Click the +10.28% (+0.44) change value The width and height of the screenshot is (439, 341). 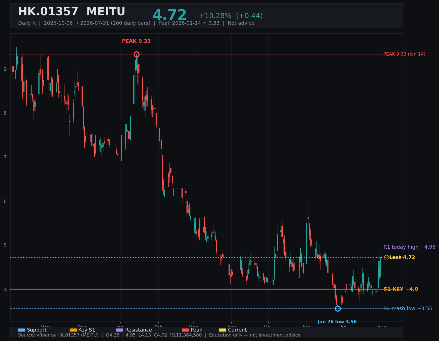click(231, 16)
